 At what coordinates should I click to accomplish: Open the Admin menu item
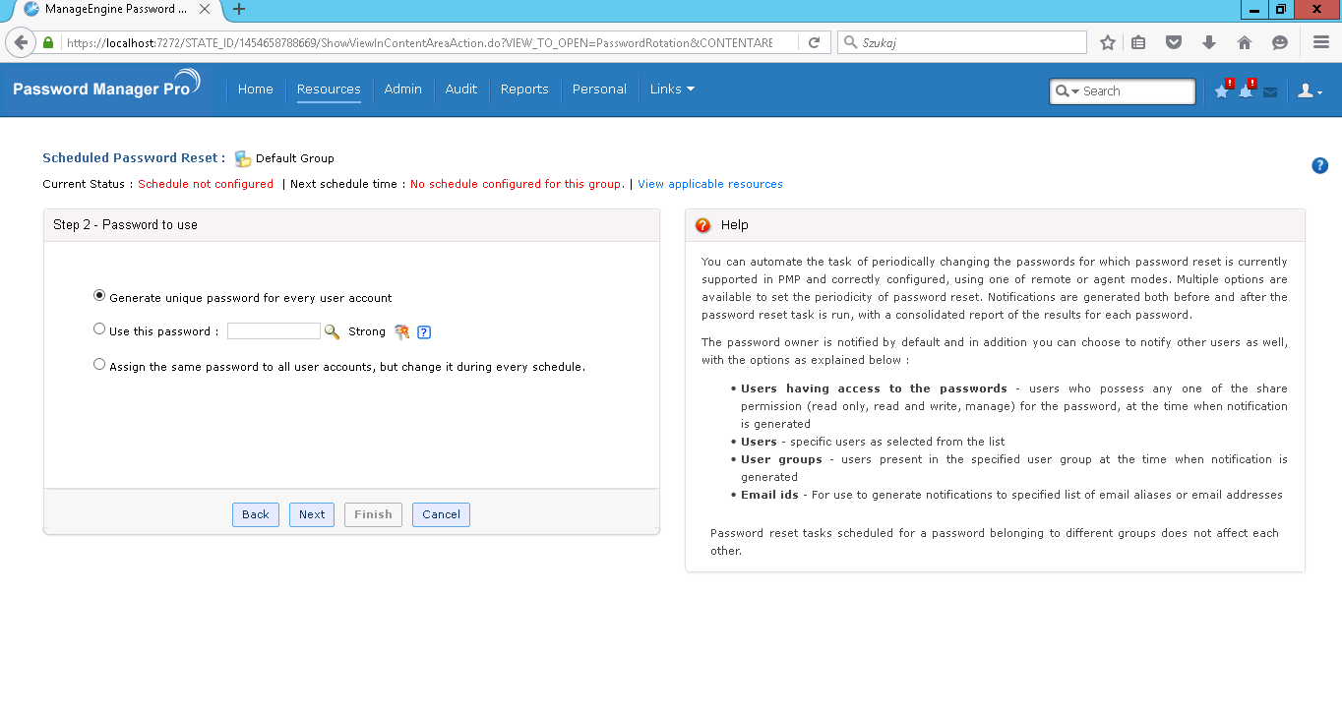tap(402, 89)
